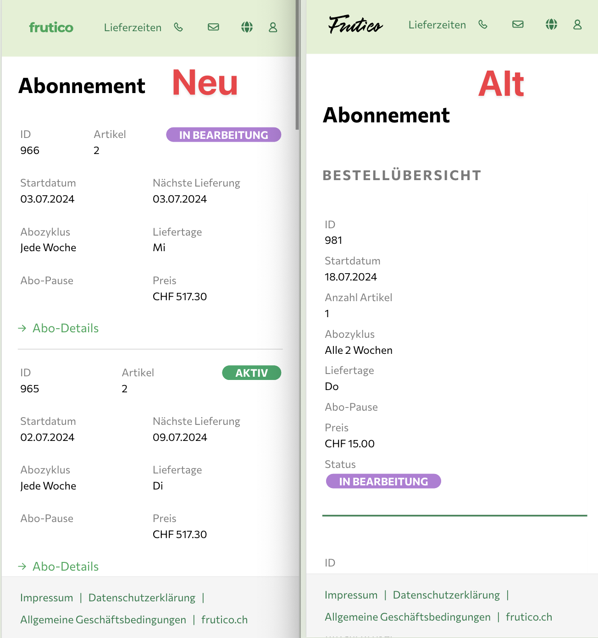Viewport: 598px width, 638px height.
Task: Click the phone icon in the new layout header
Action: coord(178,27)
